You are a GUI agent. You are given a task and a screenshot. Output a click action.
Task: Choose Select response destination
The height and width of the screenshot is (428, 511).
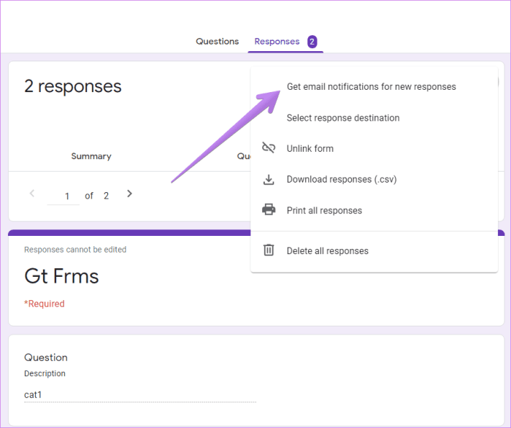click(342, 118)
